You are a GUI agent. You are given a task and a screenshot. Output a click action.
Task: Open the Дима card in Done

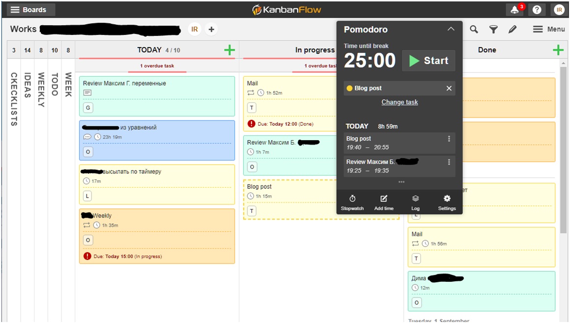click(x=481, y=291)
